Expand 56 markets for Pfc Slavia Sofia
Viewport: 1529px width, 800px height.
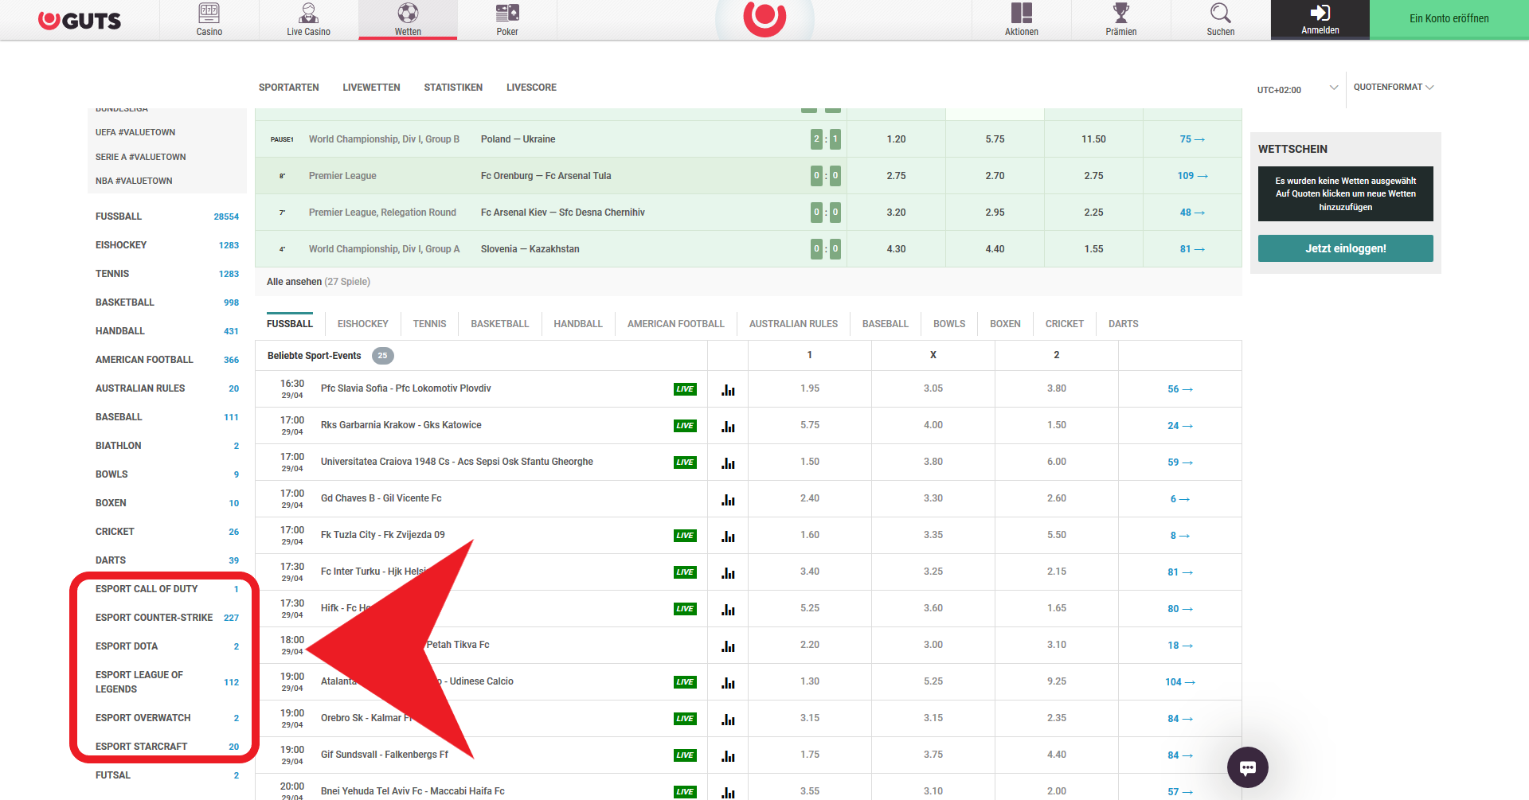coord(1180,389)
